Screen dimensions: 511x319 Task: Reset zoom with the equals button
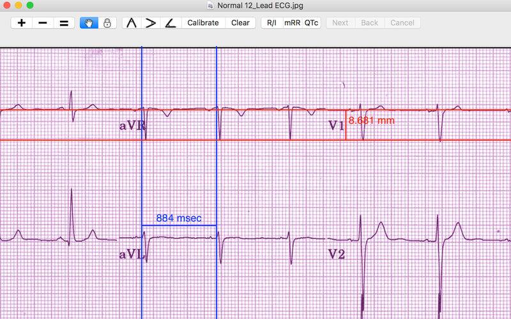64,23
